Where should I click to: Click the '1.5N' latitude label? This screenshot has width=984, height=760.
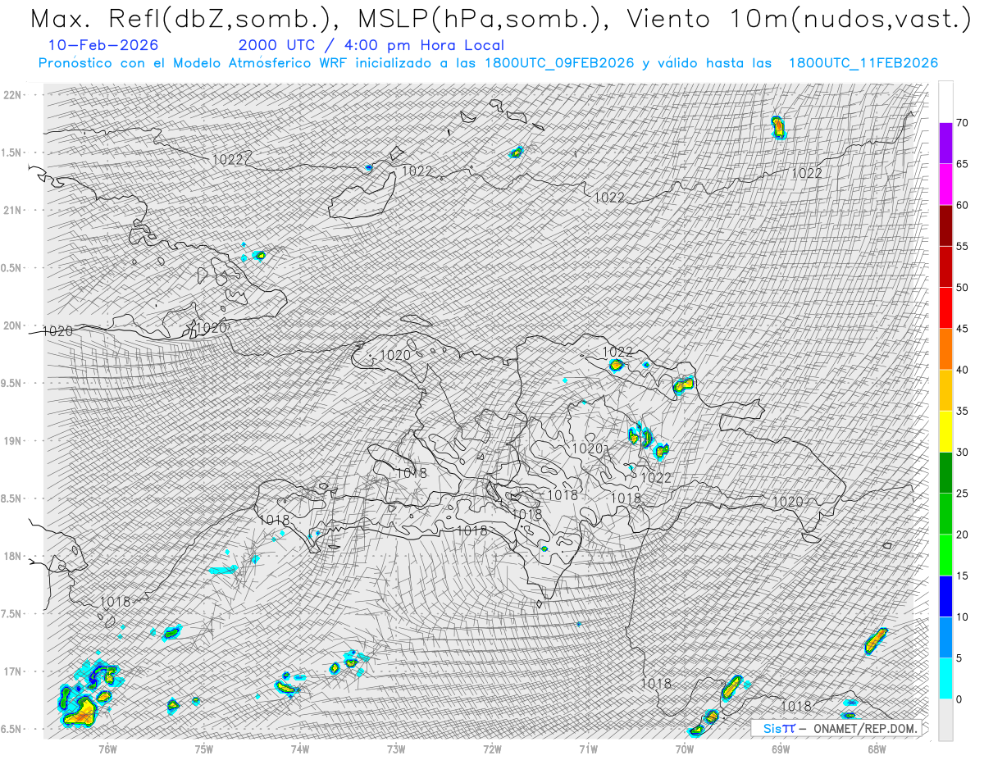pyautogui.click(x=12, y=152)
